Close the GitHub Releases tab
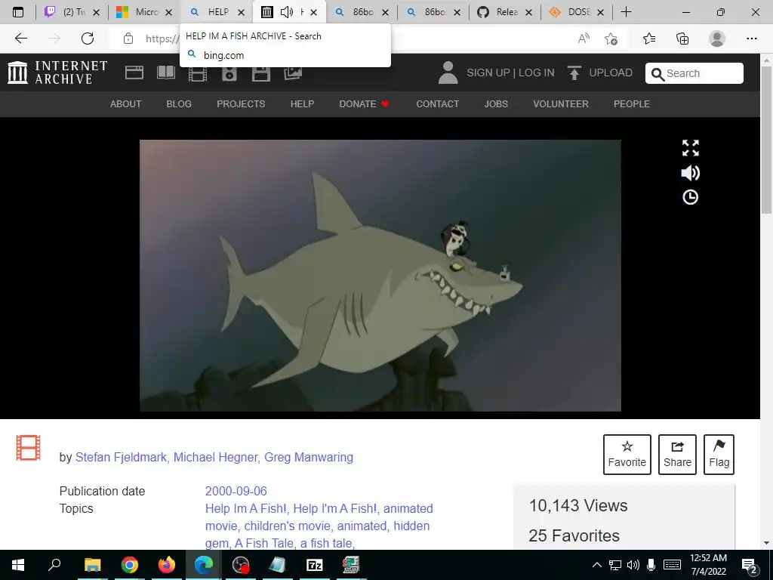773x580 pixels. click(x=528, y=12)
